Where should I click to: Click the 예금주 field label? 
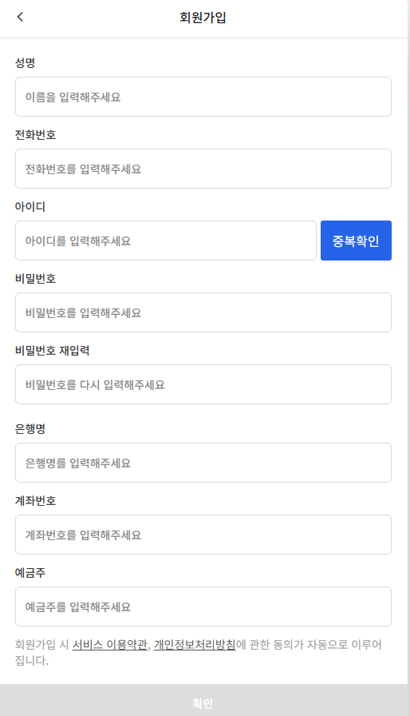coord(30,573)
